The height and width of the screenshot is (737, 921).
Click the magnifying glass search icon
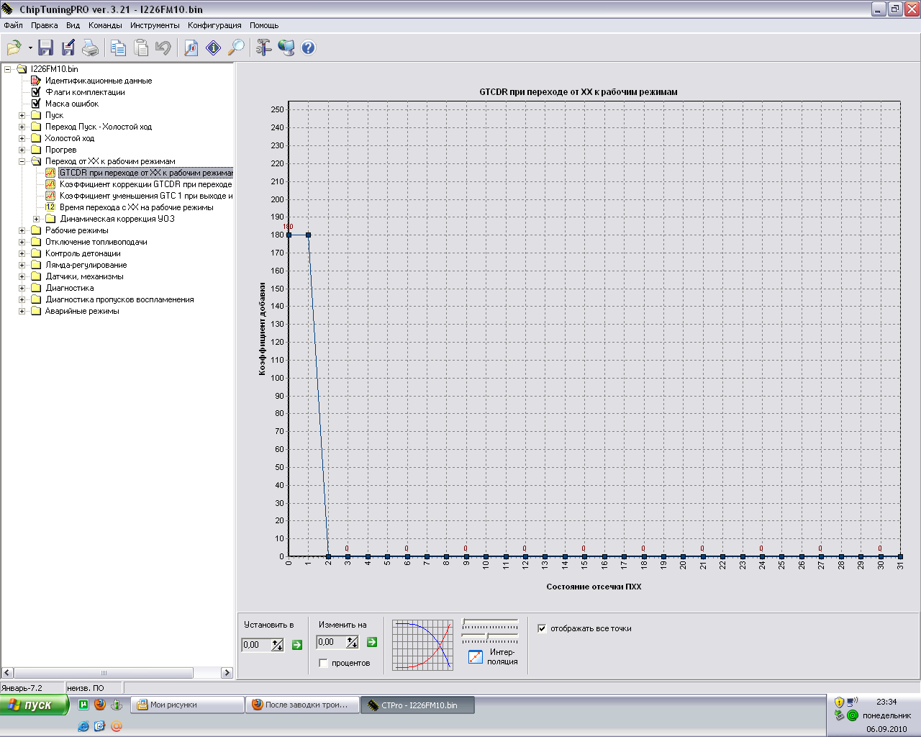tap(236, 48)
